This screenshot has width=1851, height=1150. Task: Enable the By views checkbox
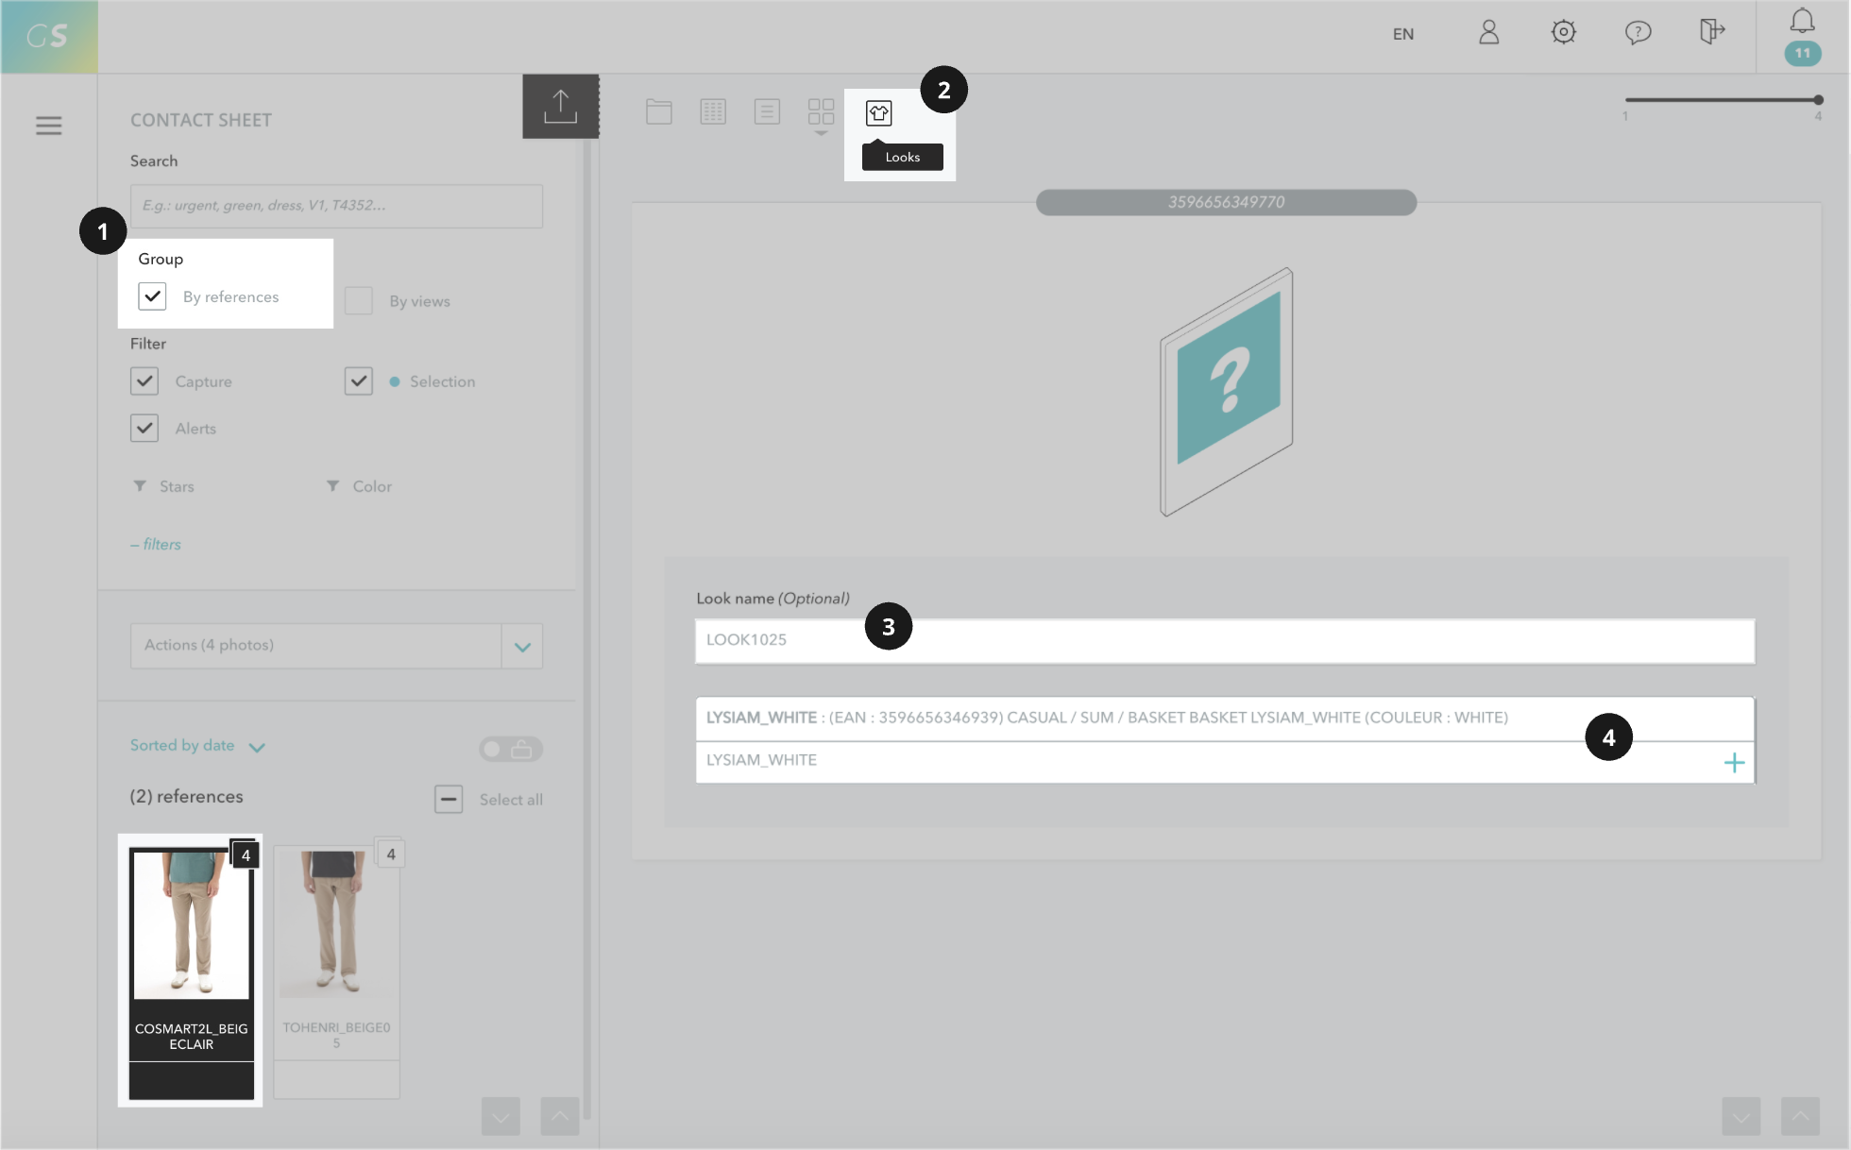(x=359, y=301)
